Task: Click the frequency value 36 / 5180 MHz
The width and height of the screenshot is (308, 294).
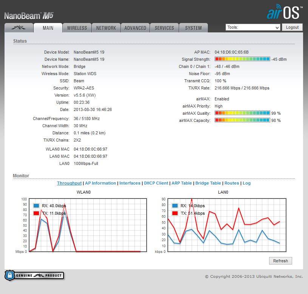Action: pos(87,119)
